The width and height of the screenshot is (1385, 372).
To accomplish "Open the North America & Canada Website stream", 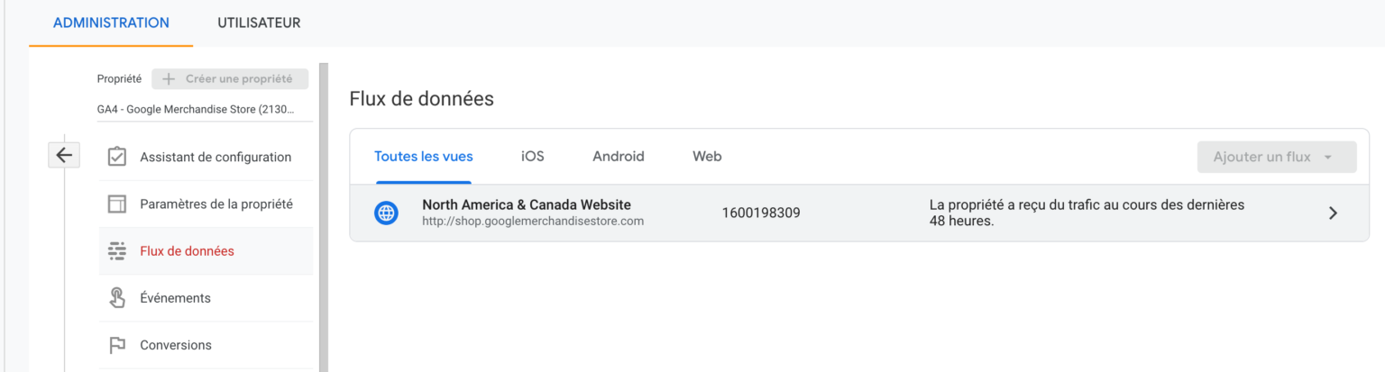I will (859, 213).
